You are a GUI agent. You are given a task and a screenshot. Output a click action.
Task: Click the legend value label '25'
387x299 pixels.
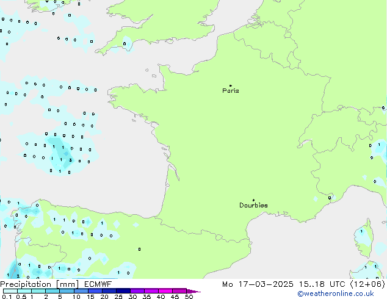point(118,297)
